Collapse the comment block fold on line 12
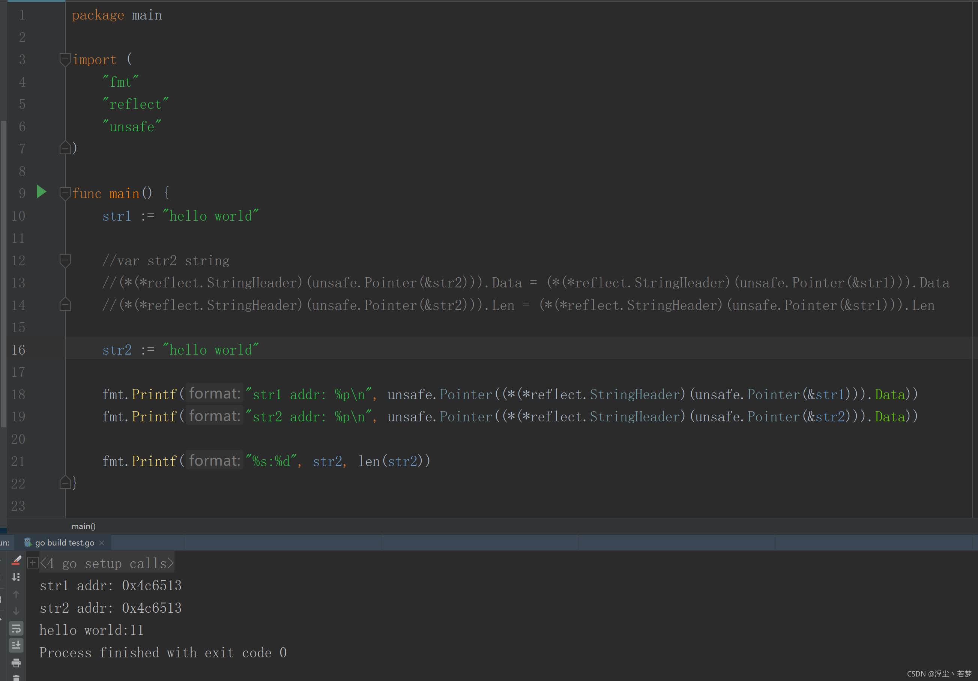The image size is (978, 681). coord(65,260)
